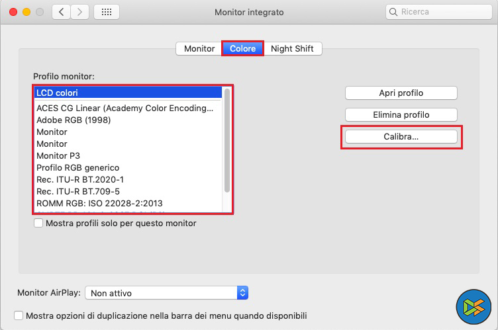Click the Apri profilo button
This screenshot has width=498, height=330.
pyautogui.click(x=401, y=93)
